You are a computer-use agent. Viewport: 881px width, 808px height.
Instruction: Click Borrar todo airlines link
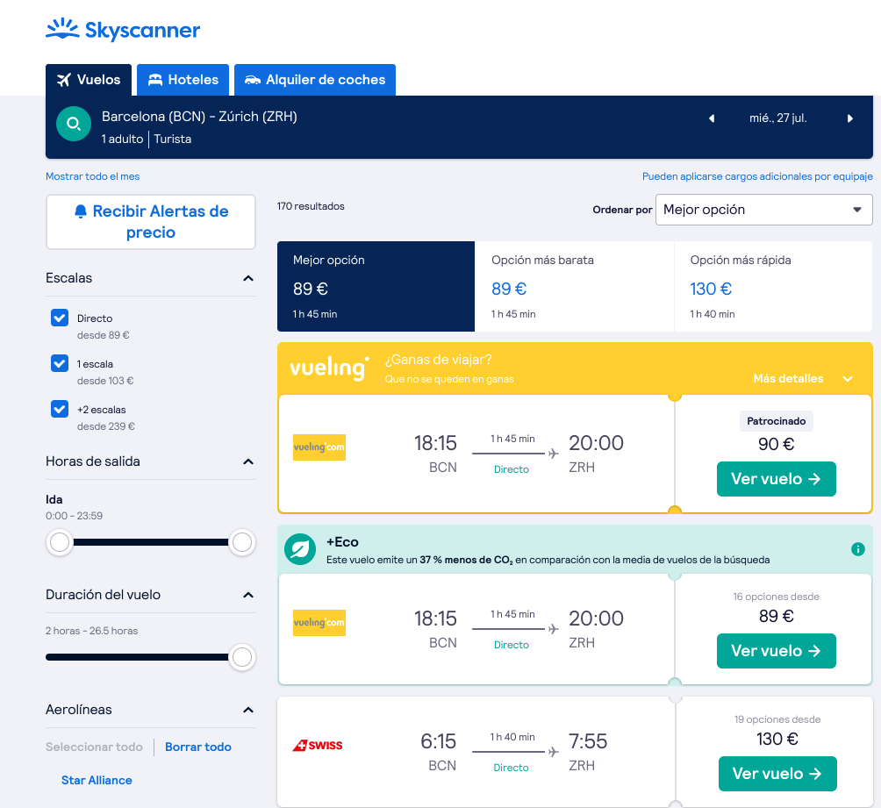click(198, 747)
